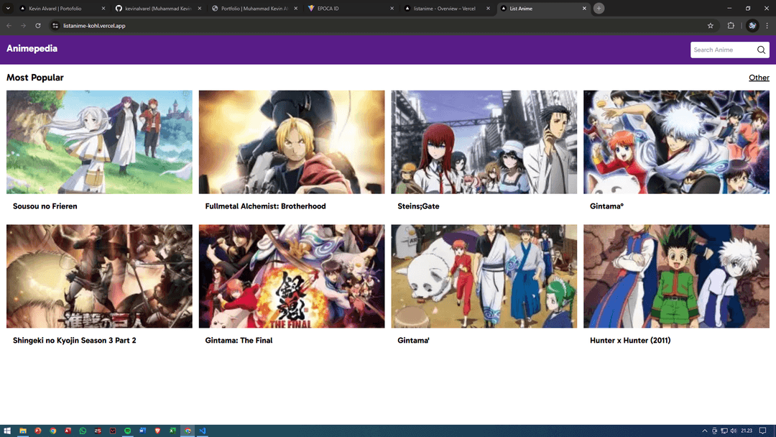Viewport: 776px width, 437px height.
Task: Switch to the listanime Overview Vercel tab
Action: coord(444,9)
